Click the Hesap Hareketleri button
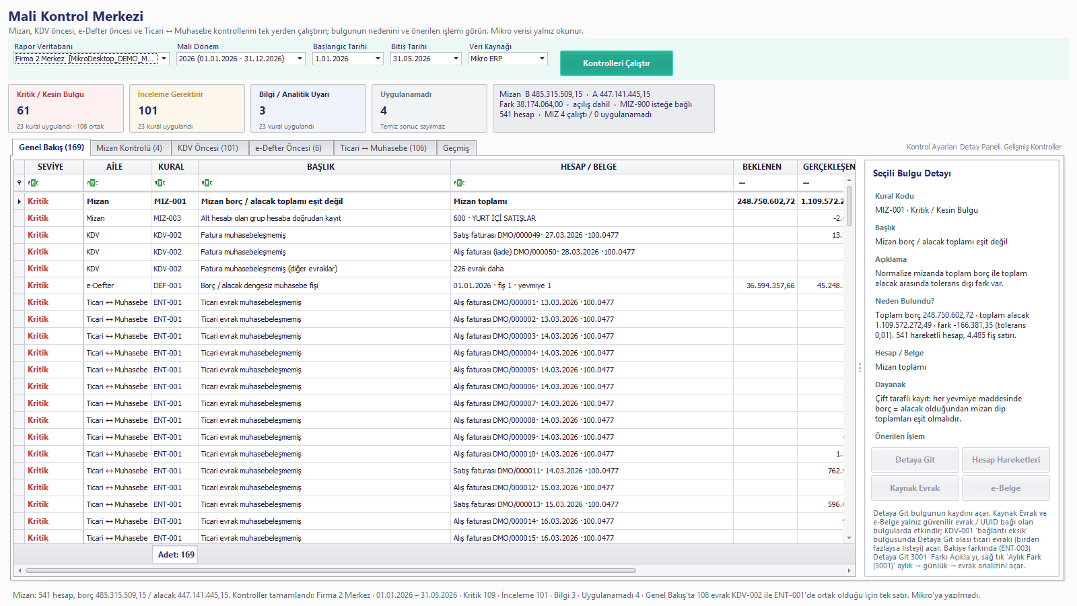 (x=1006, y=460)
